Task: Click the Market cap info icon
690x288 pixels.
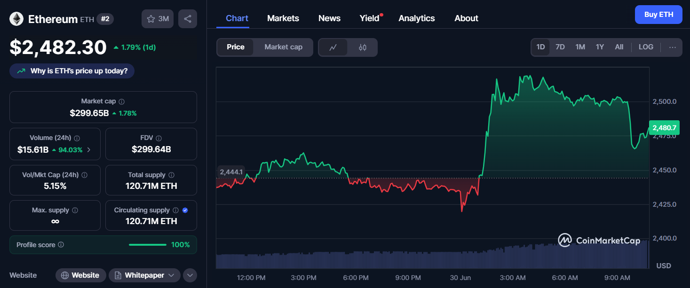Action: click(122, 101)
